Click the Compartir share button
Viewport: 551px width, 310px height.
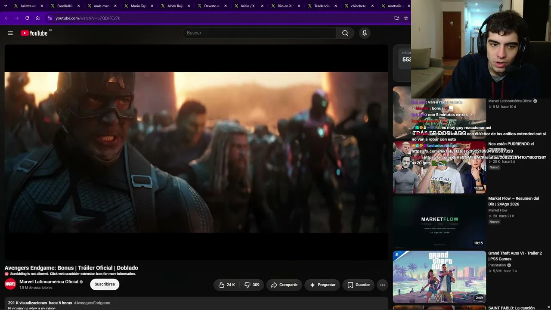pyautogui.click(x=284, y=285)
